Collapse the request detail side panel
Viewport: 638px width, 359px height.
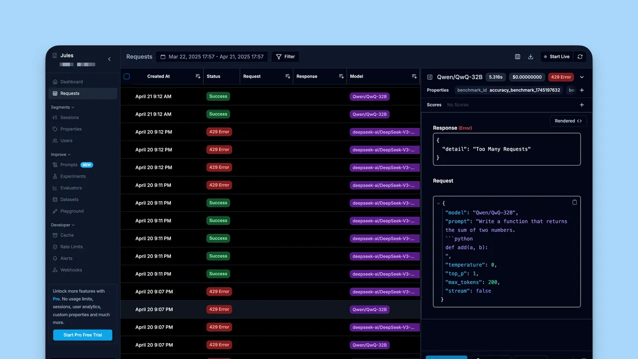tap(430, 77)
